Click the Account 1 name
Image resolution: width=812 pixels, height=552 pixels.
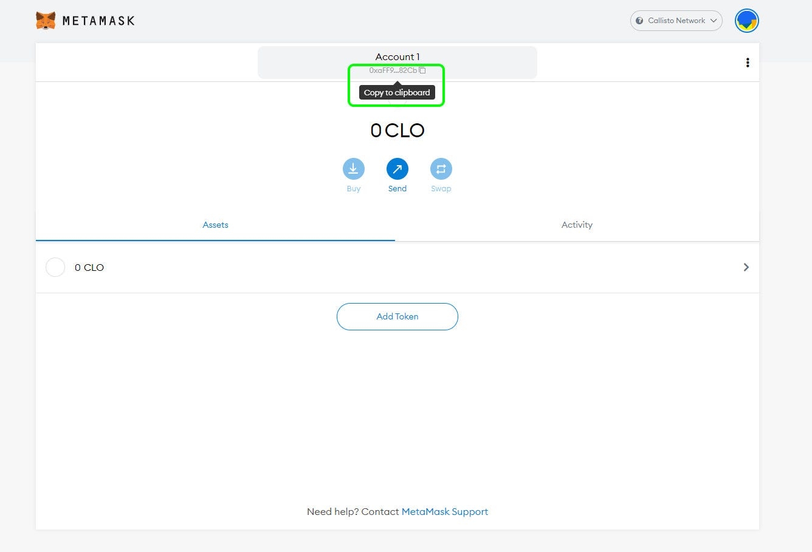pyautogui.click(x=397, y=56)
